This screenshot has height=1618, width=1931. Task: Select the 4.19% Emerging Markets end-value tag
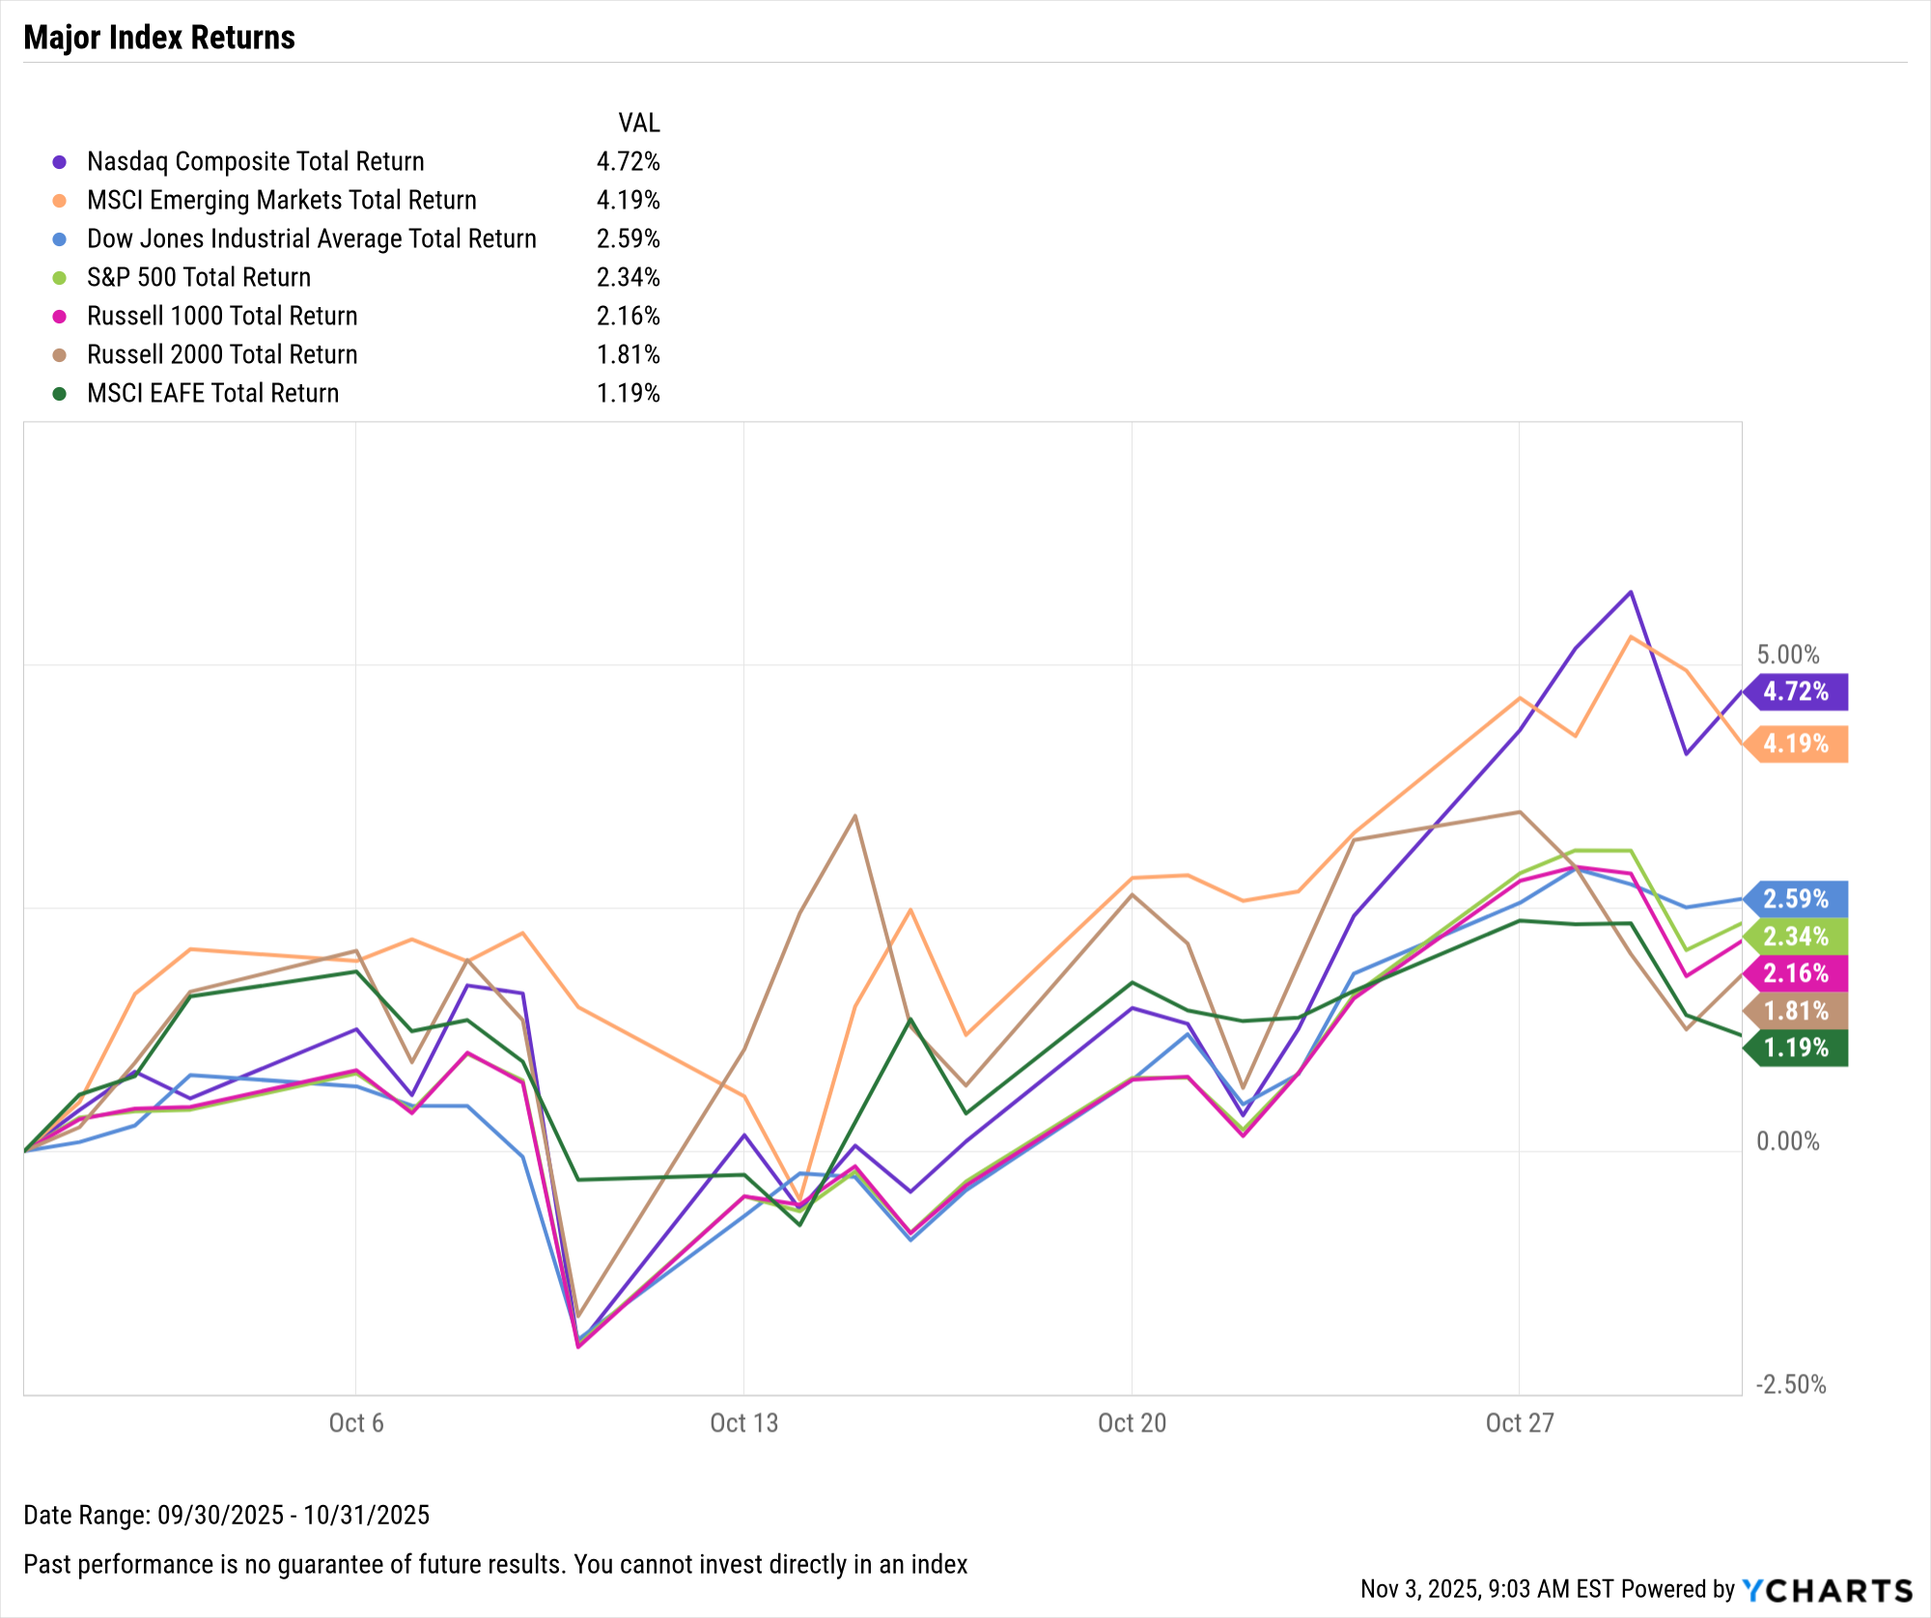point(1796,743)
